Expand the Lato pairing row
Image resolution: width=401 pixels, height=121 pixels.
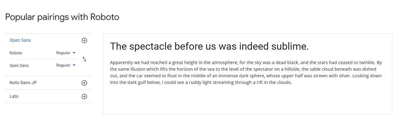point(14,96)
